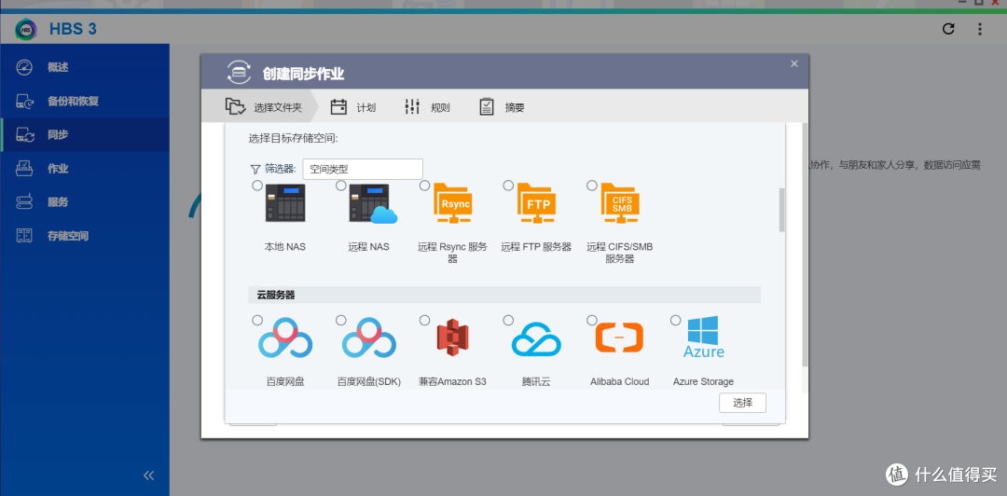Select the 腾讯云 radio button
1007x496 pixels.
pyautogui.click(x=508, y=320)
